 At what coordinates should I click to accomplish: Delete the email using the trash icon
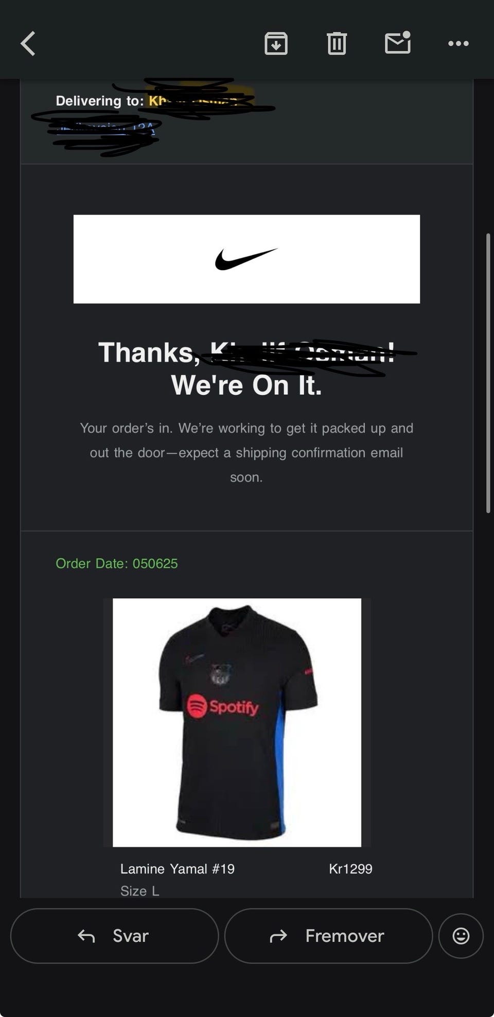[337, 43]
